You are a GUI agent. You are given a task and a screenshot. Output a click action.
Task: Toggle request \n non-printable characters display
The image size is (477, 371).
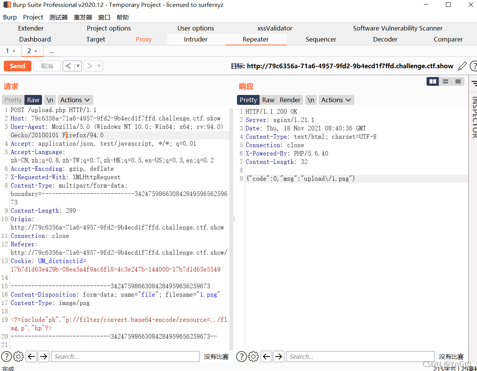[x=50, y=100]
